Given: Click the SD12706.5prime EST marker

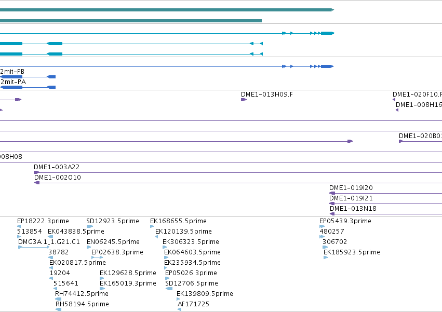Looking at the screenshot, I should click(x=169, y=289).
